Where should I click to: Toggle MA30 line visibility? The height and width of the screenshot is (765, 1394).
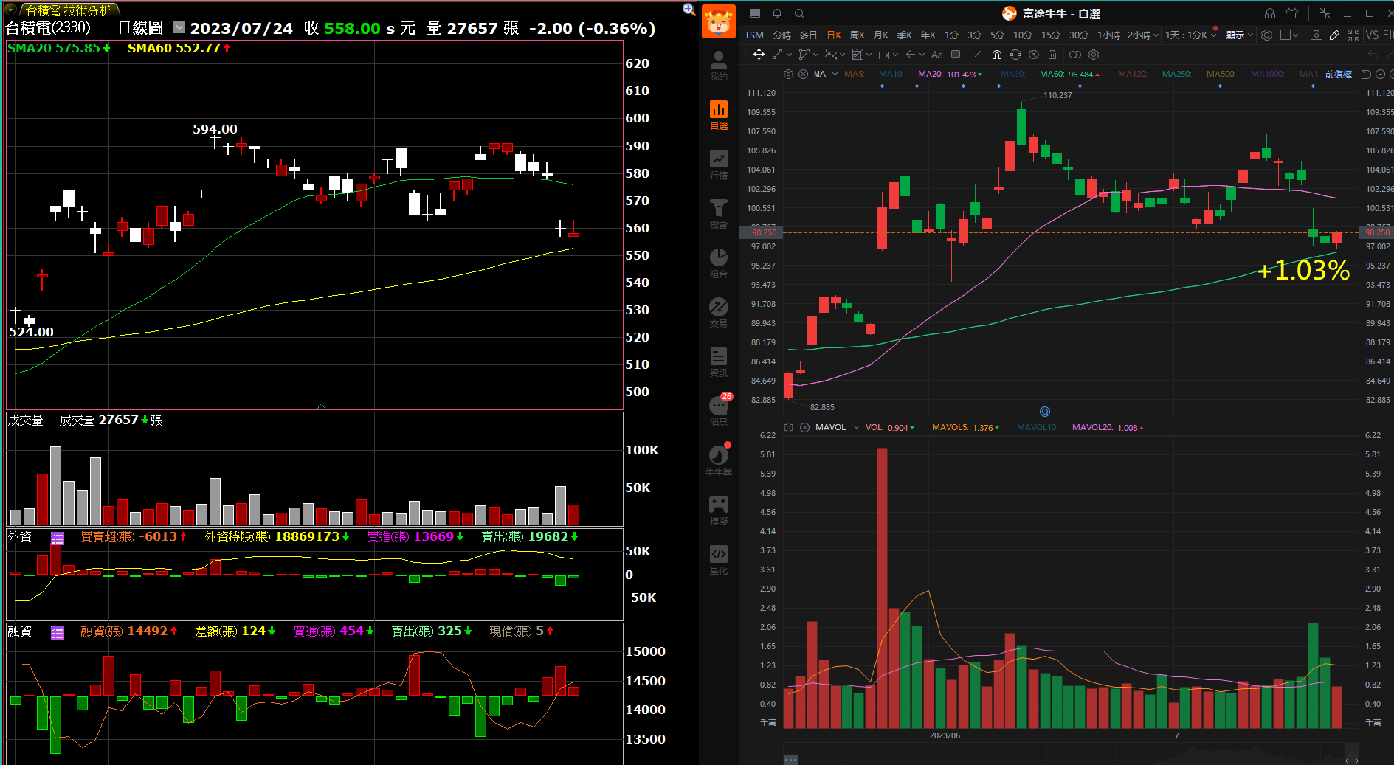tap(1012, 74)
